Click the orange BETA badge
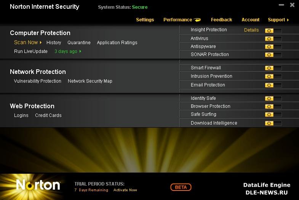 tap(181, 187)
